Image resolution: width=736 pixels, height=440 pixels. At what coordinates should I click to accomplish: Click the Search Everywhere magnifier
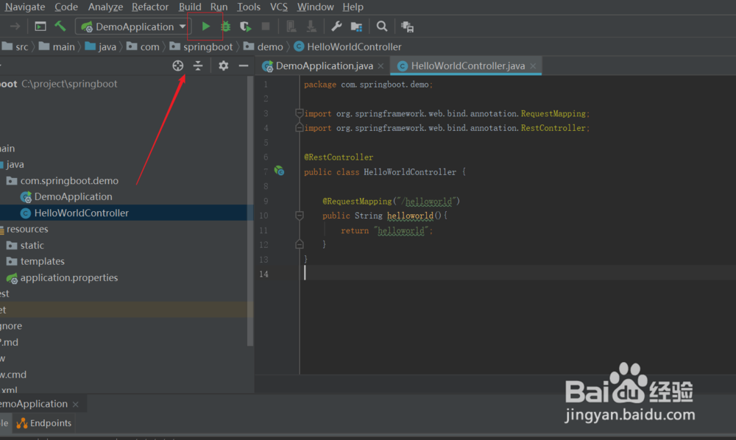point(381,26)
